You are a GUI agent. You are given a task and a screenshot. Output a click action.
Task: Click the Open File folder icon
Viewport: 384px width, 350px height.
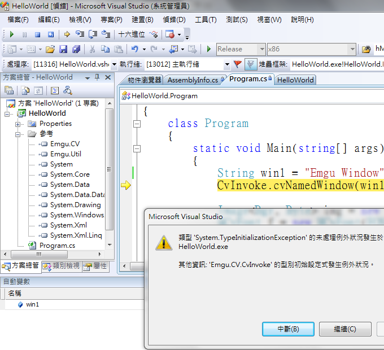click(50, 49)
